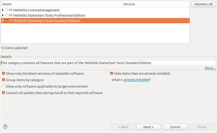This screenshot has width=217, height=133.
Task: Click the help question mark icon
Action: [x=5, y=127]
